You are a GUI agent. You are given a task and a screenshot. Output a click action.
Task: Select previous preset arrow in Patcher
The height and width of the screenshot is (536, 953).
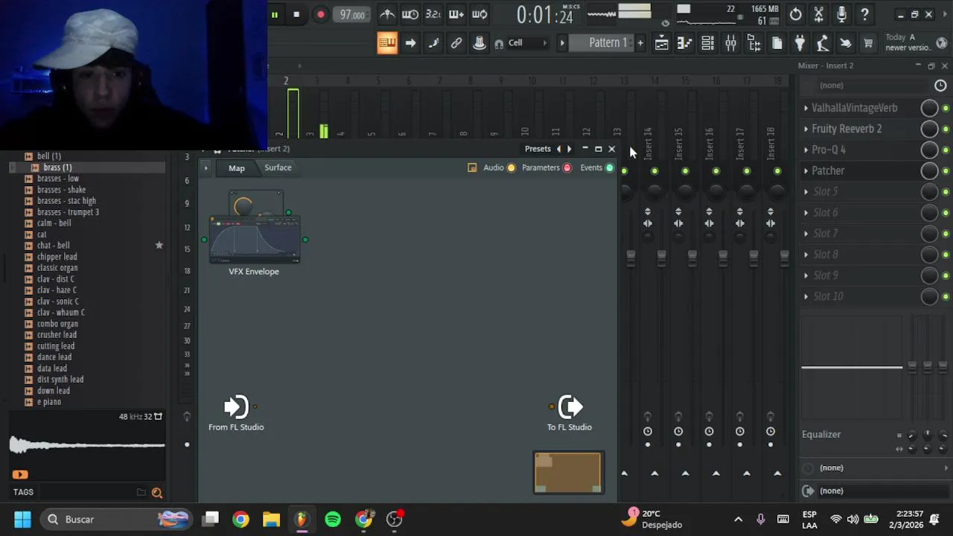click(x=559, y=149)
